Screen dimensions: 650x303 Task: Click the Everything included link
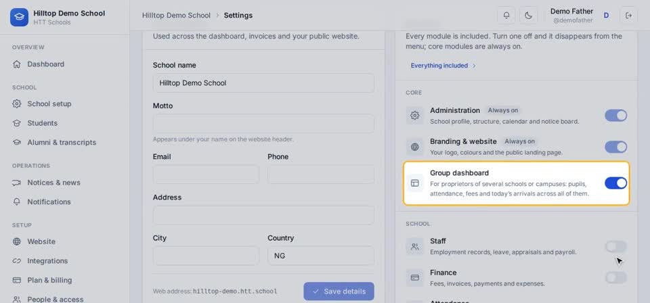(x=439, y=66)
